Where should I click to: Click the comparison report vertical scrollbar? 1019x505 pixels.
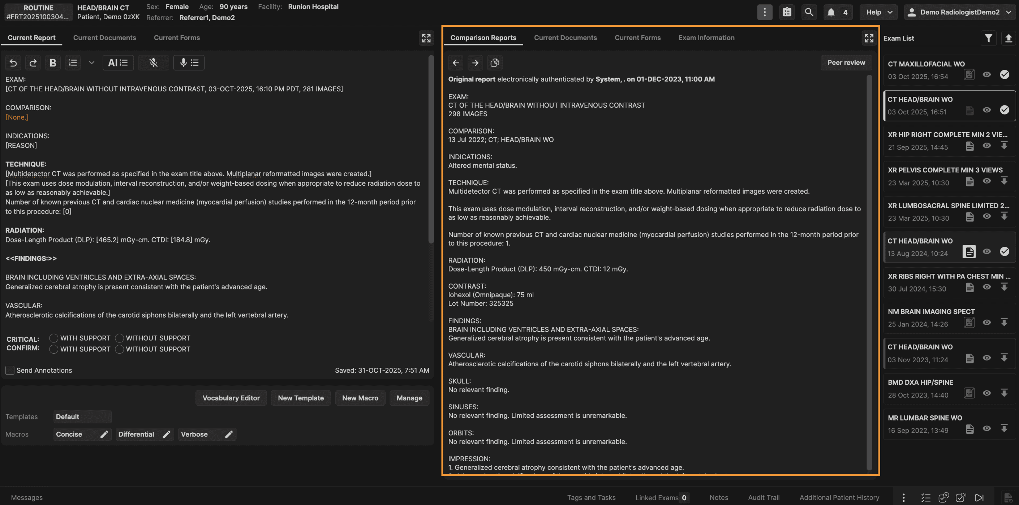869,273
